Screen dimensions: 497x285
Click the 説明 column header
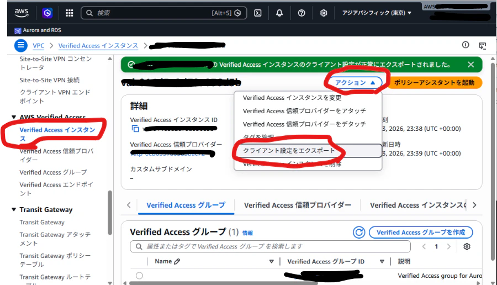click(x=404, y=262)
